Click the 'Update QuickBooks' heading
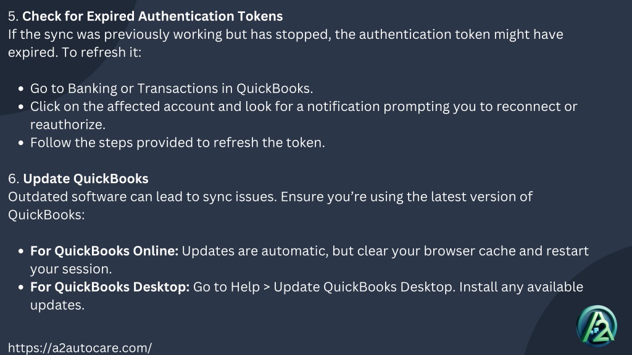 [85, 179]
